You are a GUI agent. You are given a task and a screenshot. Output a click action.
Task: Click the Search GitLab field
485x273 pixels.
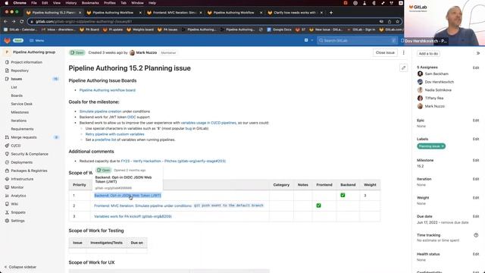pos(357,40)
